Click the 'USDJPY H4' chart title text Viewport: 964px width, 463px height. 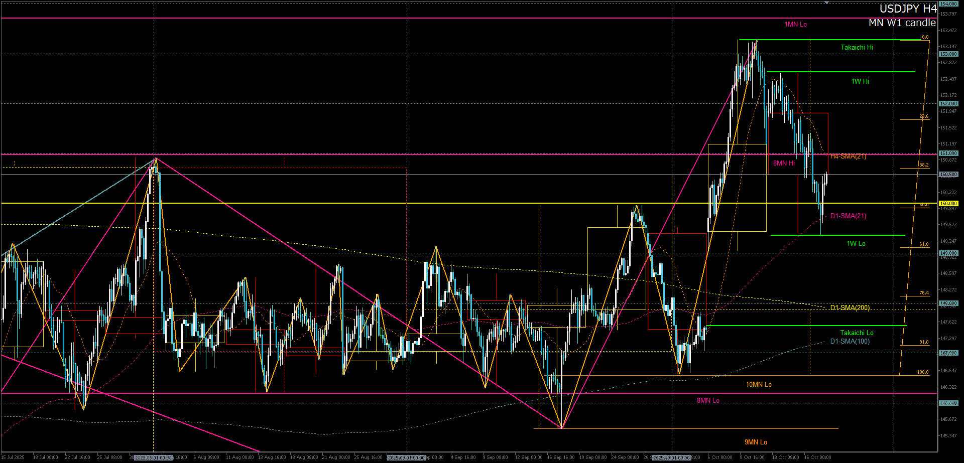tap(908, 9)
